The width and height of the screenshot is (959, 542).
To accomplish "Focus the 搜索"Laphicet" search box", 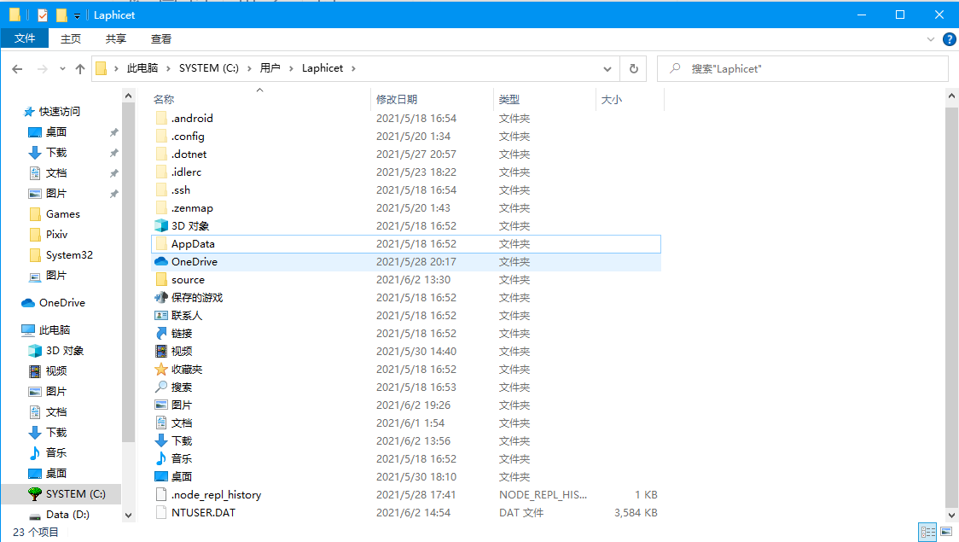I will 802,69.
